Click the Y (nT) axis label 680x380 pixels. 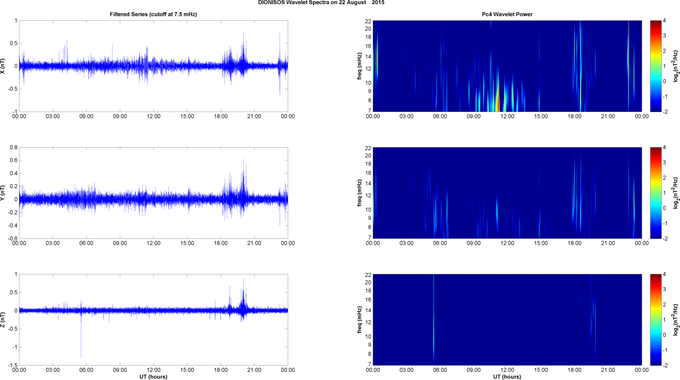click(x=3, y=193)
